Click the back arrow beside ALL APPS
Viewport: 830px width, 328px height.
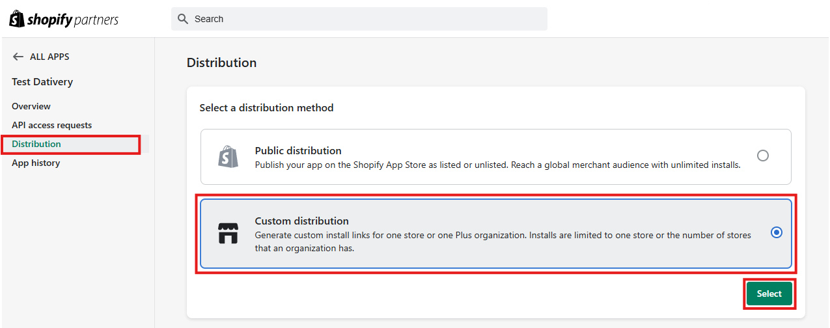coord(18,57)
